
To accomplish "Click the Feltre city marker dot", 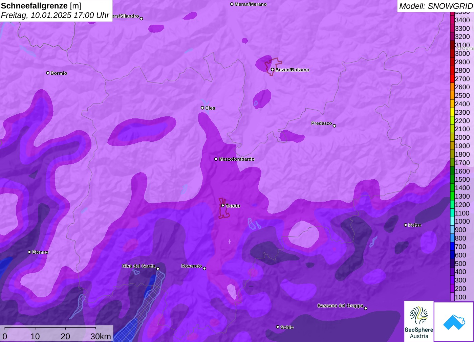I will pyautogui.click(x=406, y=225).
